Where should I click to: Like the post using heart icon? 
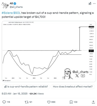pyautogui.click(x=49, y=102)
